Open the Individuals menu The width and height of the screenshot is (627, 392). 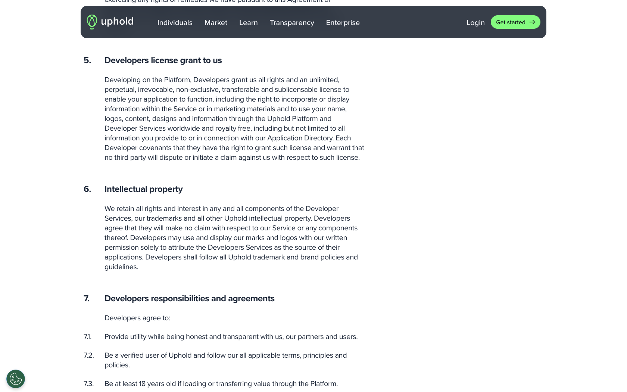click(175, 23)
